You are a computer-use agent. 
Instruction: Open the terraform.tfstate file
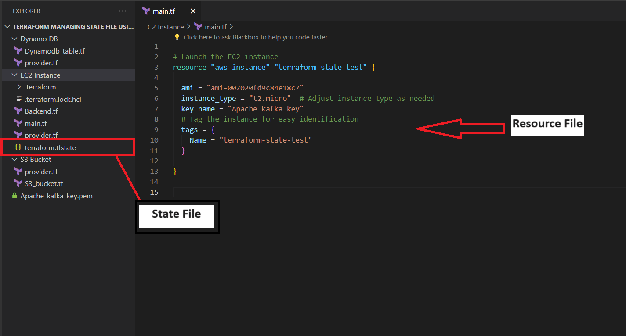coord(50,147)
